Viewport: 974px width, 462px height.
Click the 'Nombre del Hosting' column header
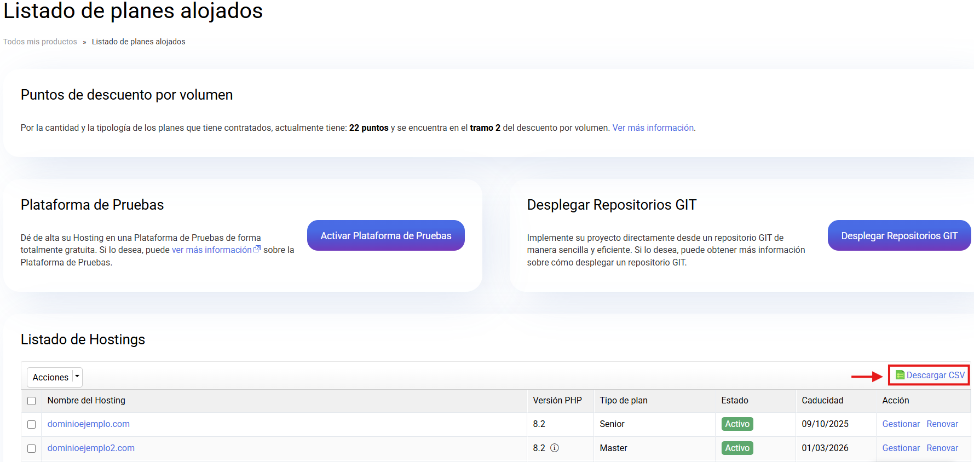coord(87,400)
